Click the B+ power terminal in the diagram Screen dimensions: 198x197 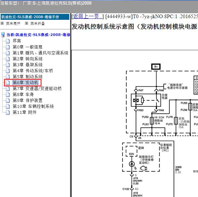(156, 67)
